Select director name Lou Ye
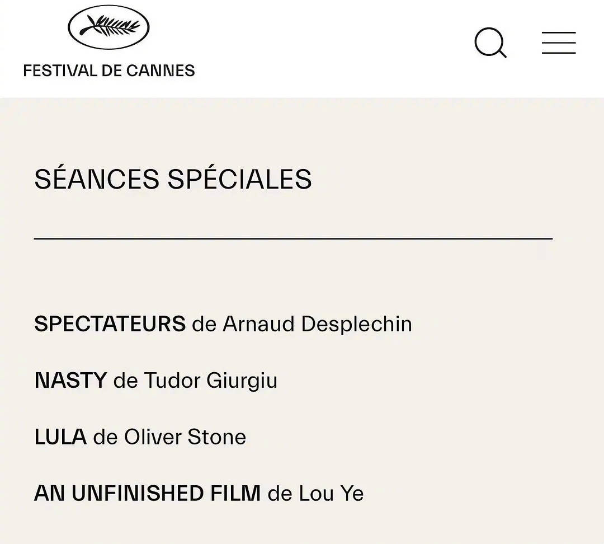604x544 pixels. [x=331, y=494]
